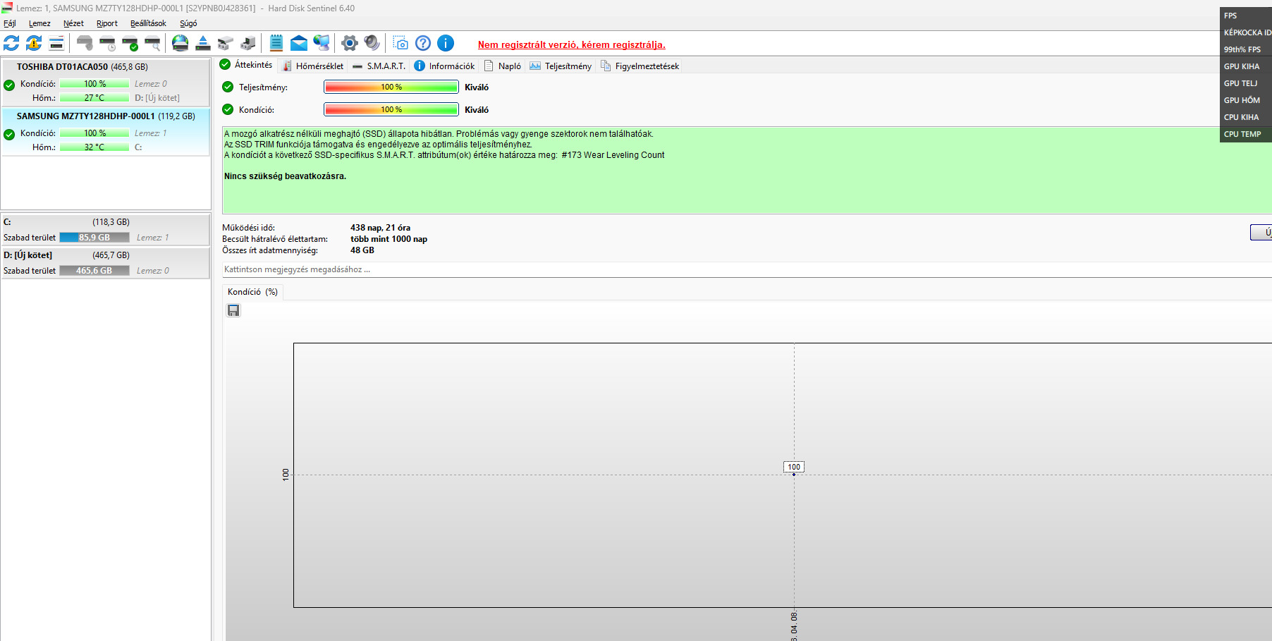Click the blue refresh arrows toolbar icon
Viewport: 1272px width, 641px height.
point(11,43)
